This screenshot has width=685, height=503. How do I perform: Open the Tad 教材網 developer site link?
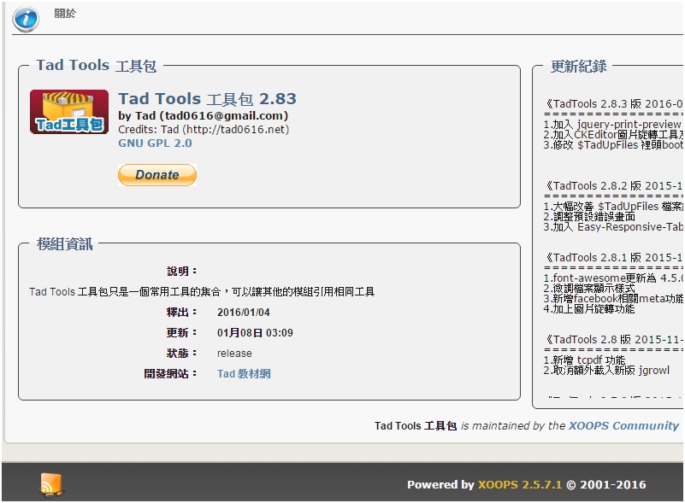244,374
